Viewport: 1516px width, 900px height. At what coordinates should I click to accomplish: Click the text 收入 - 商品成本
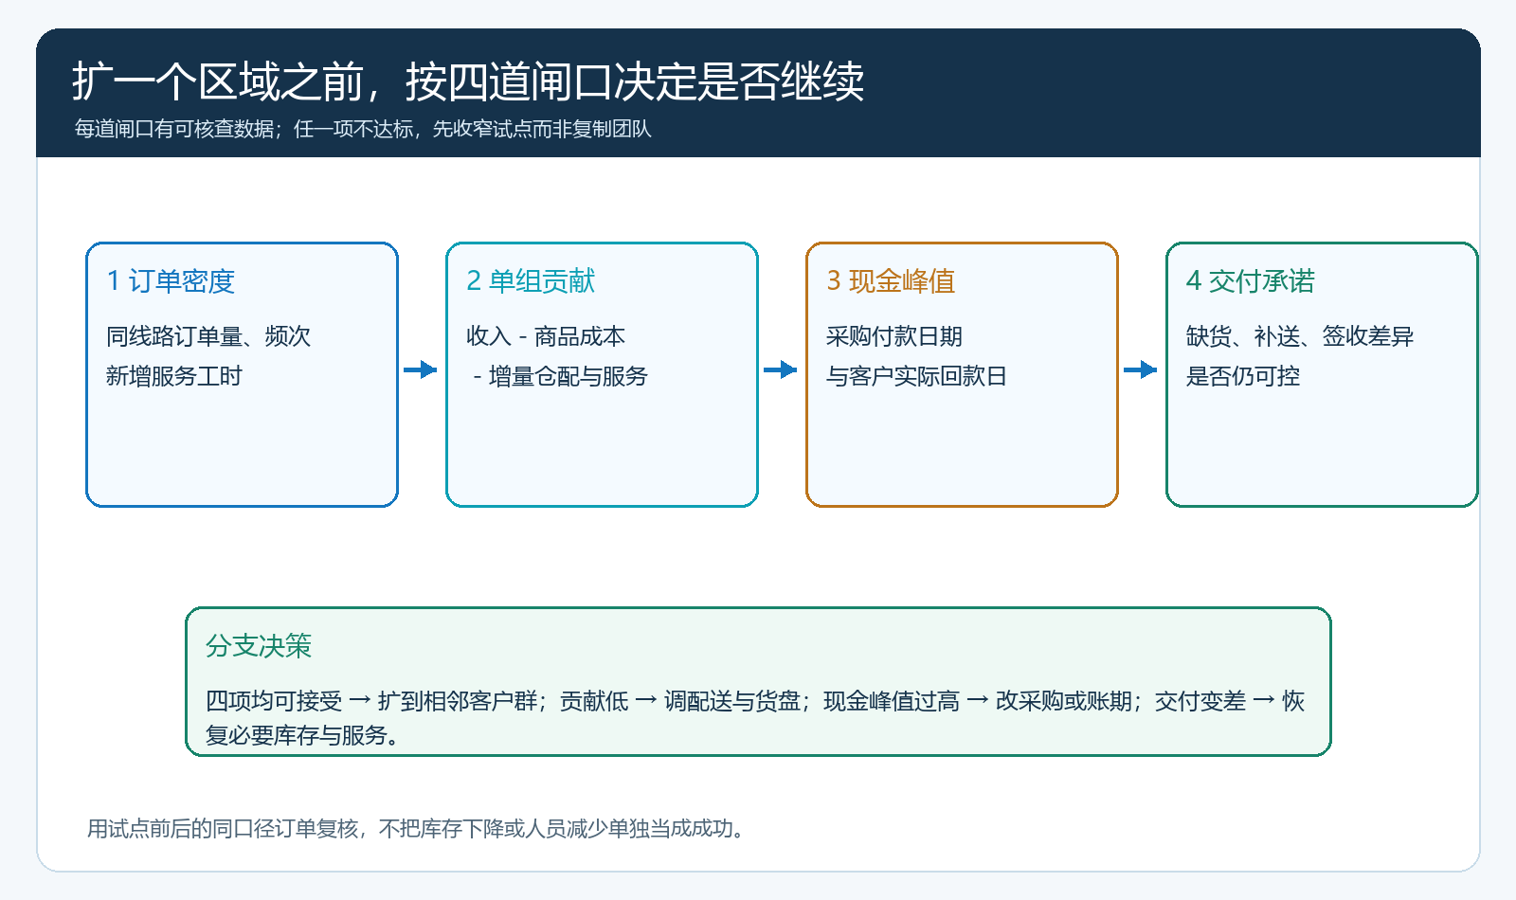pos(546,336)
